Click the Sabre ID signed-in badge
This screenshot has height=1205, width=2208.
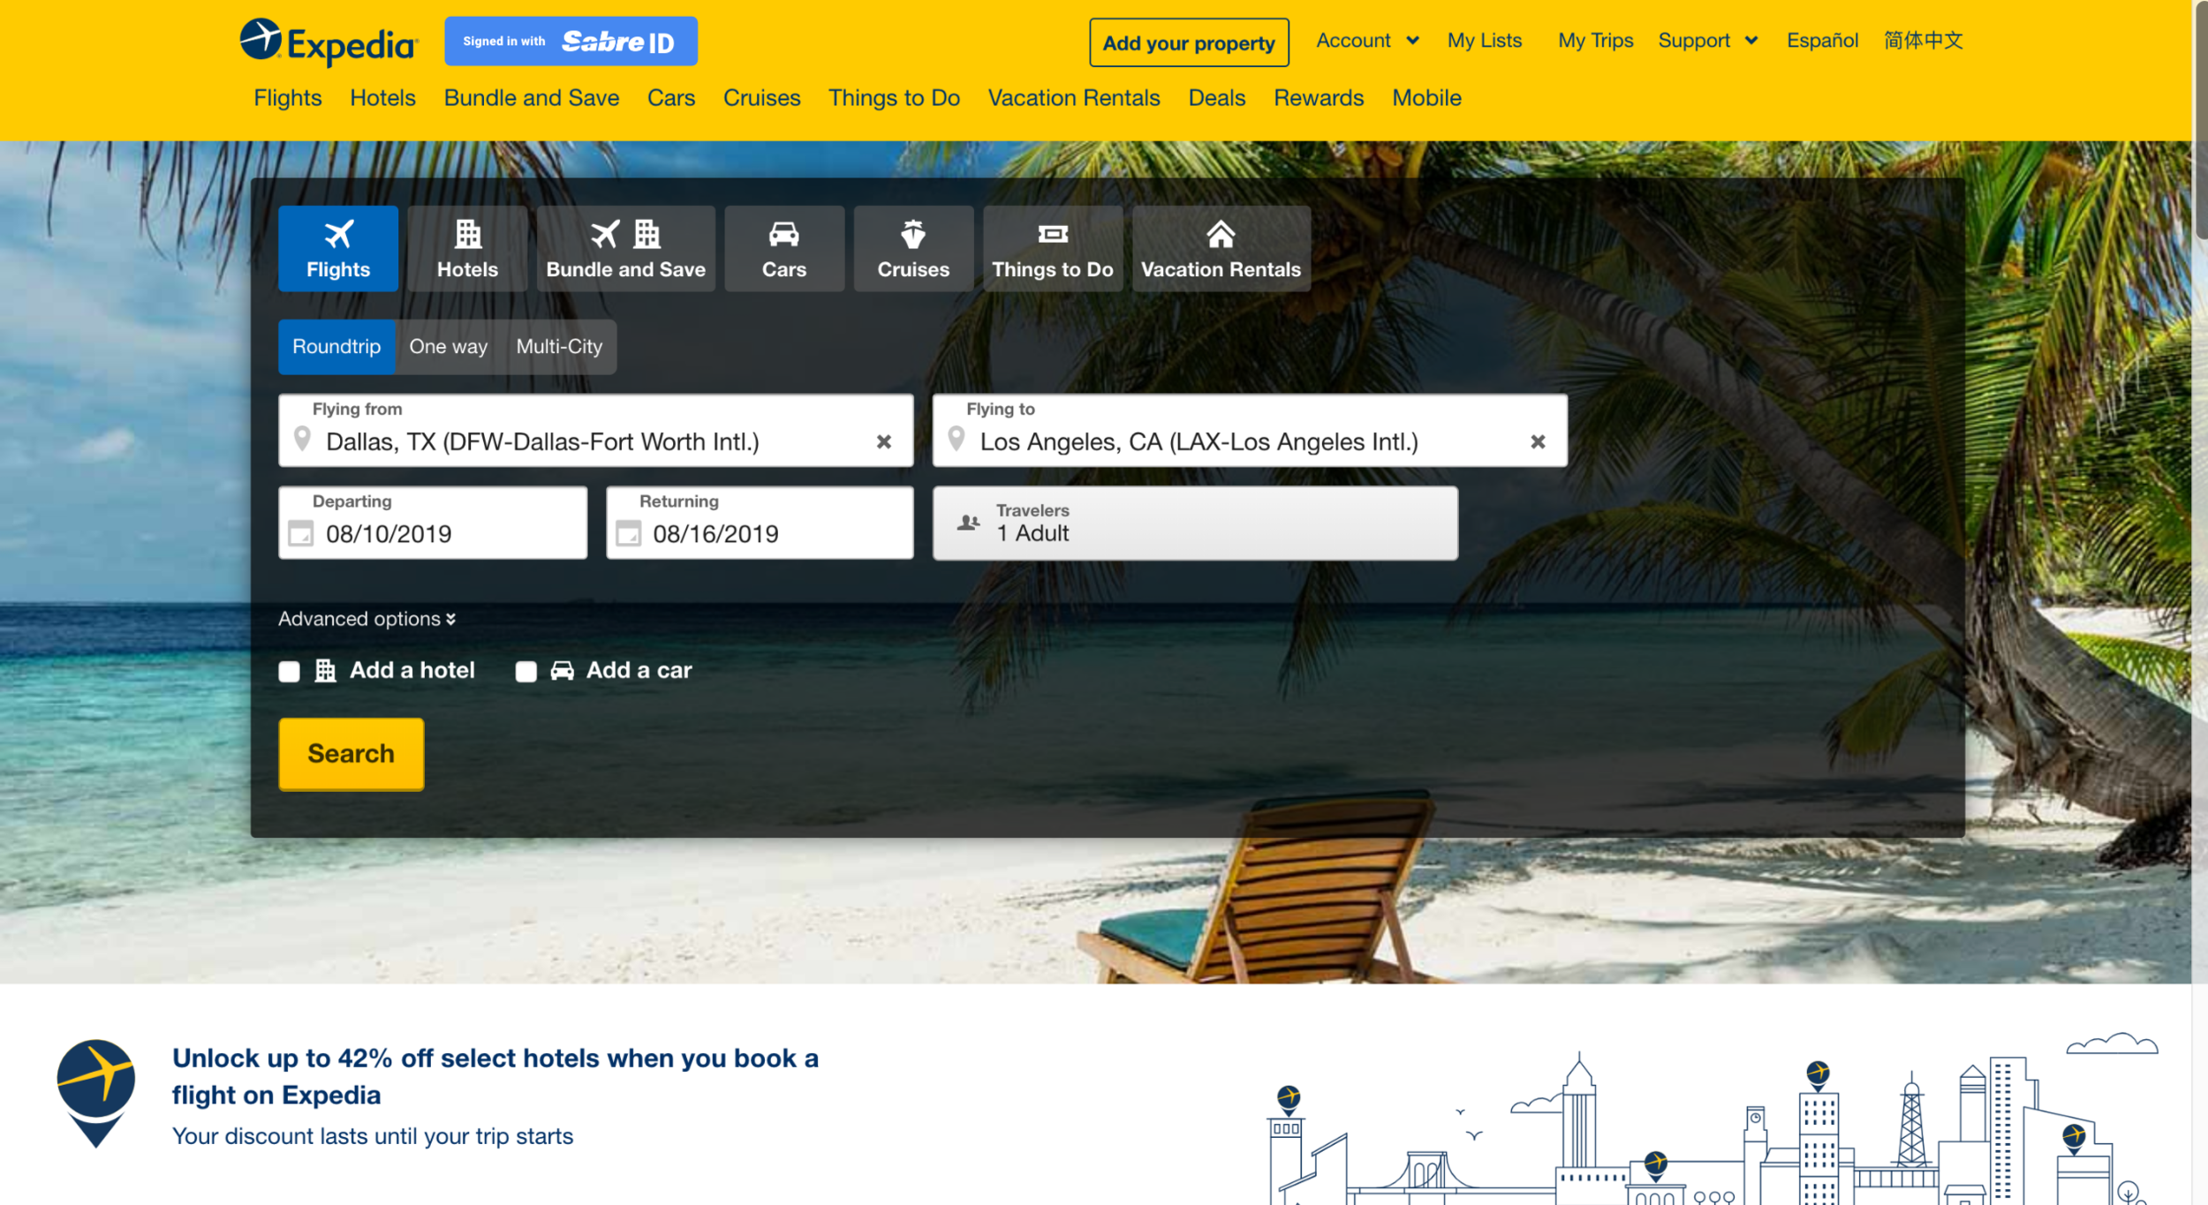(x=571, y=41)
